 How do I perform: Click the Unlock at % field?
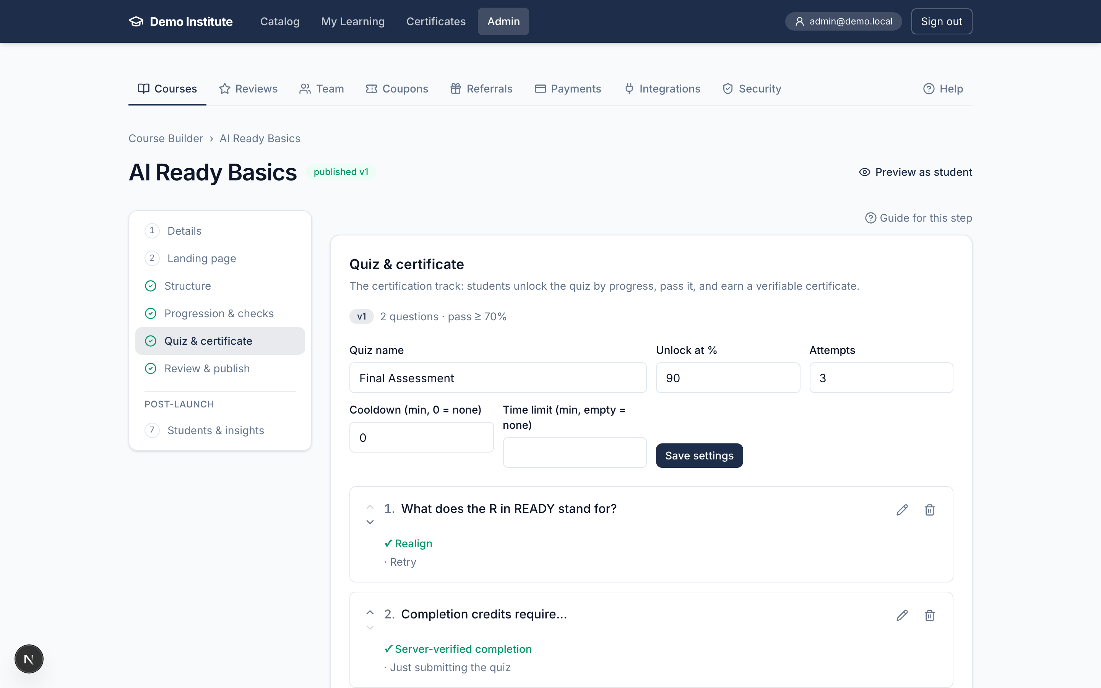click(x=728, y=378)
